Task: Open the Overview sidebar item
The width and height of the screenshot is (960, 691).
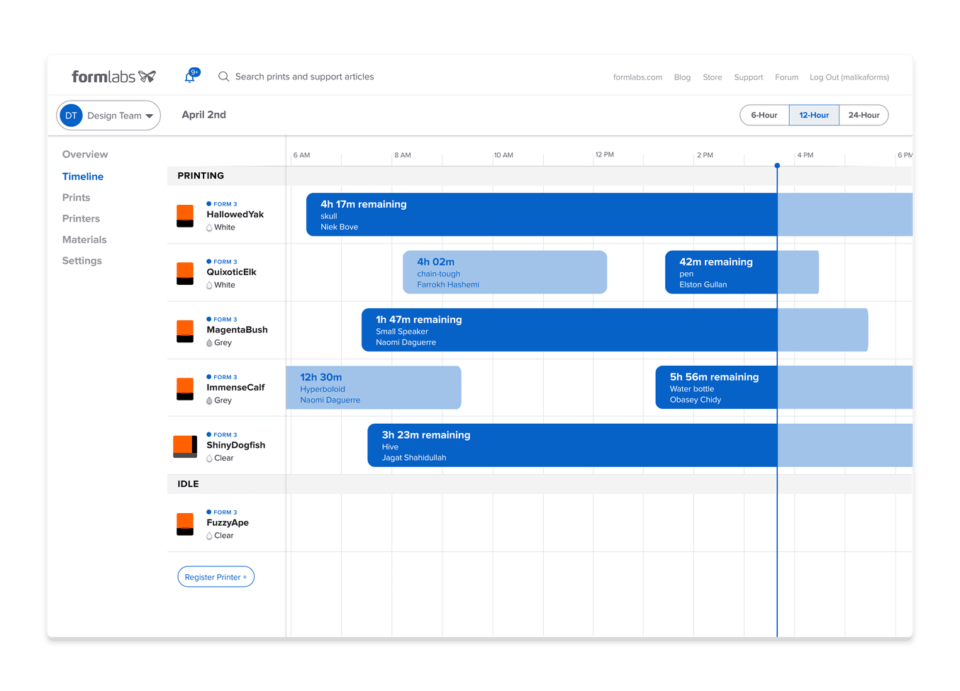Action: [85, 155]
